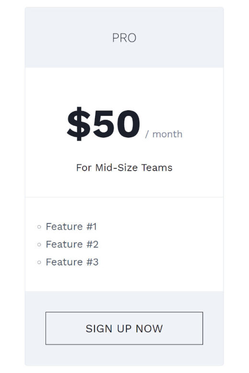Click the word For in the subtitle
This screenshot has height=373, width=249.
click(x=84, y=167)
